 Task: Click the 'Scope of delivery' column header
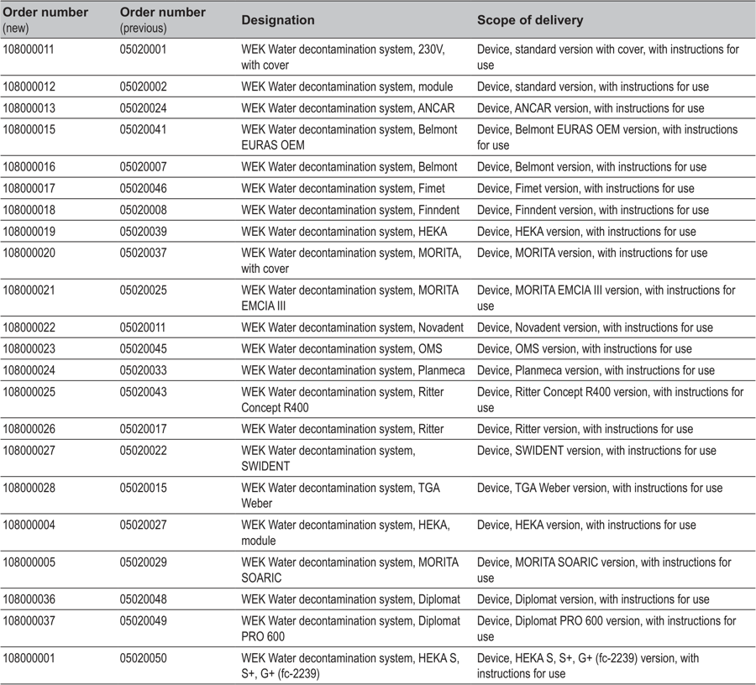530,20
